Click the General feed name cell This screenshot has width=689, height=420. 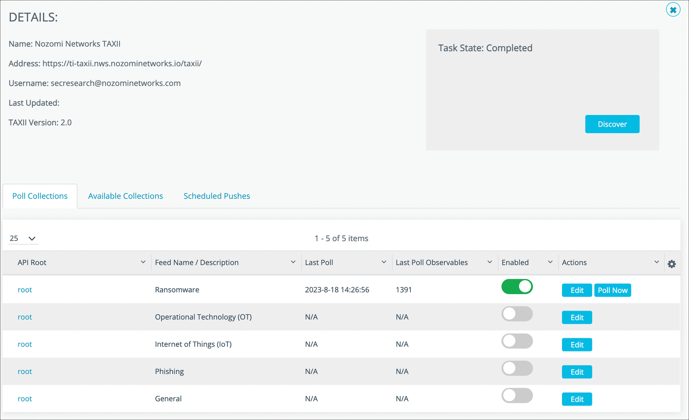point(168,399)
